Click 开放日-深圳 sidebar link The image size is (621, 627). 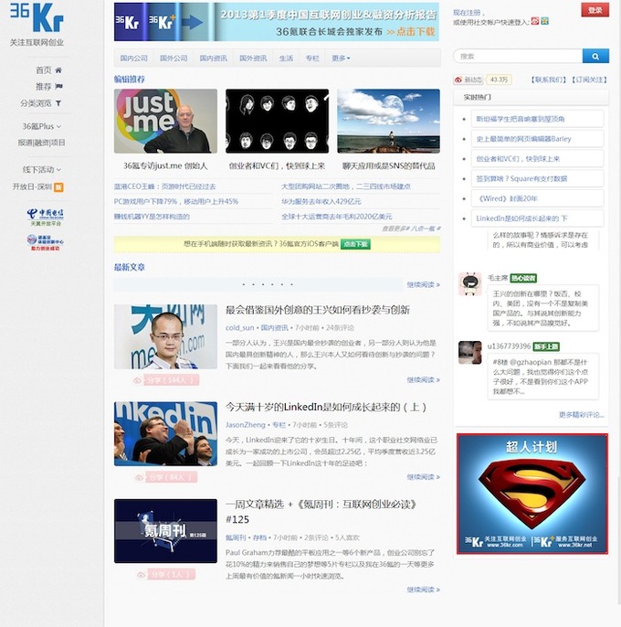click(32, 186)
